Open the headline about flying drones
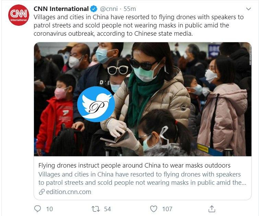 [134, 166]
